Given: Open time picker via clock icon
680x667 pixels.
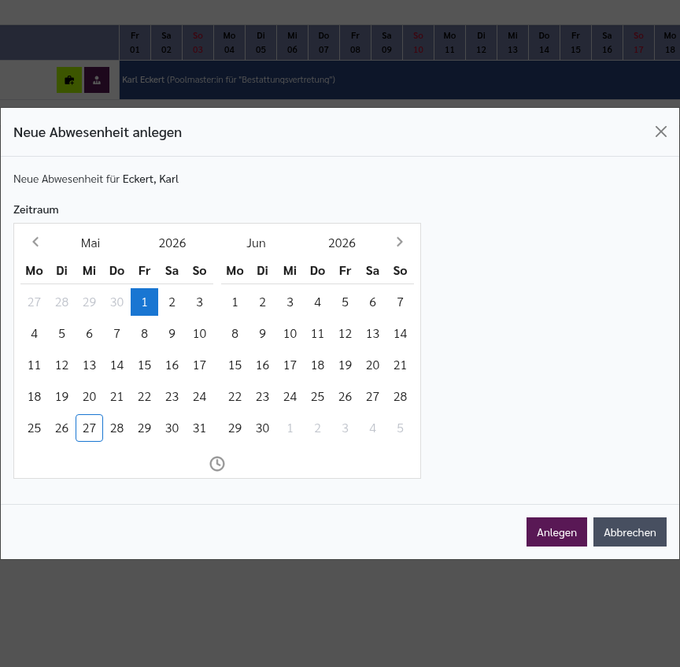Looking at the screenshot, I should tap(217, 464).
